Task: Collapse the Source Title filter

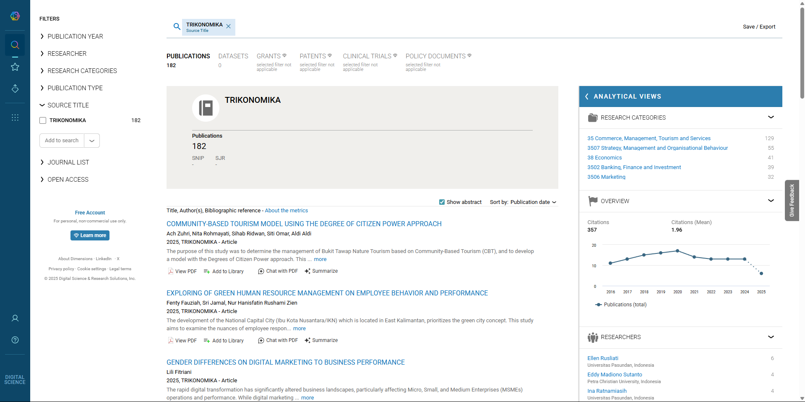Action: (x=64, y=105)
